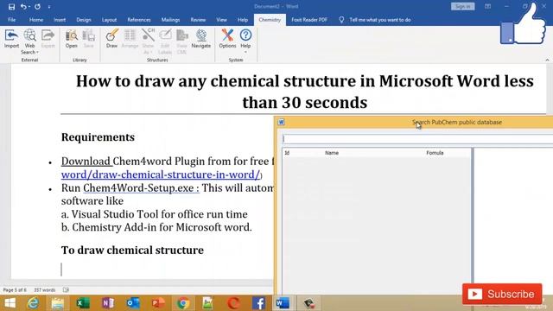Click the Requirements heading
This screenshot has height=311, width=553.
98,137
